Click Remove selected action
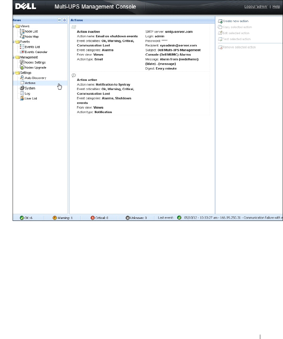283x339 pixels. click(239, 47)
